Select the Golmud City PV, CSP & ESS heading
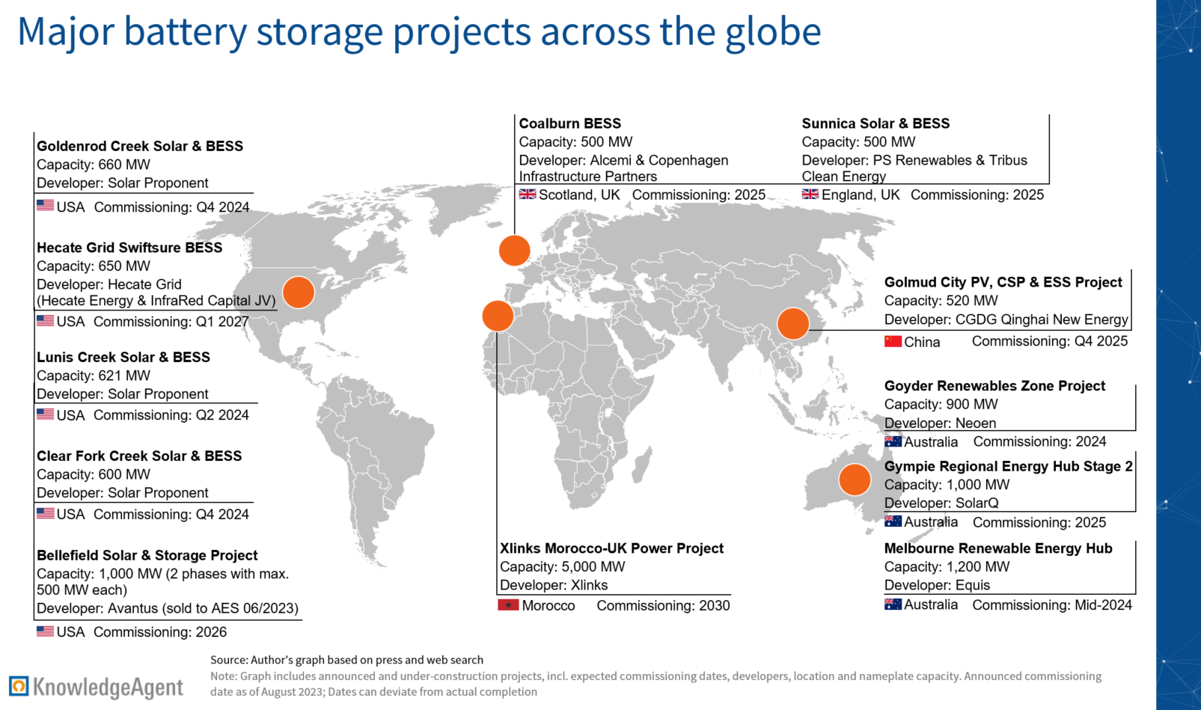1201x710 pixels. coord(1003,282)
